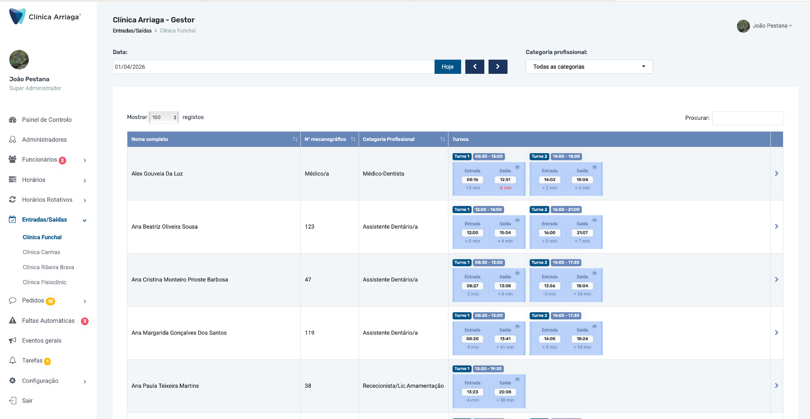
Task: Select Clínica Ribeira Brava submenu item
Action: click(x=48, y=267)
